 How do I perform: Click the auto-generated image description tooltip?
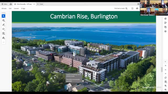[74, 78]
